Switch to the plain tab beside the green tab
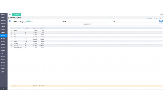This screenshot has width=164, height=103. click(x=10, y=15)
